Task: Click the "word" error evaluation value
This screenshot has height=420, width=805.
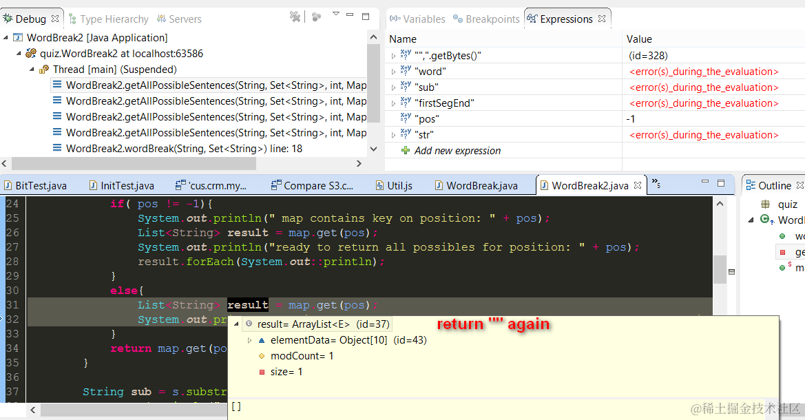Action: point(704,72)
